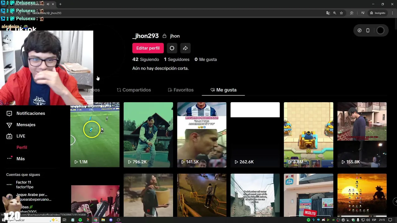Open the video with 796.2K views

click(148, 135)
